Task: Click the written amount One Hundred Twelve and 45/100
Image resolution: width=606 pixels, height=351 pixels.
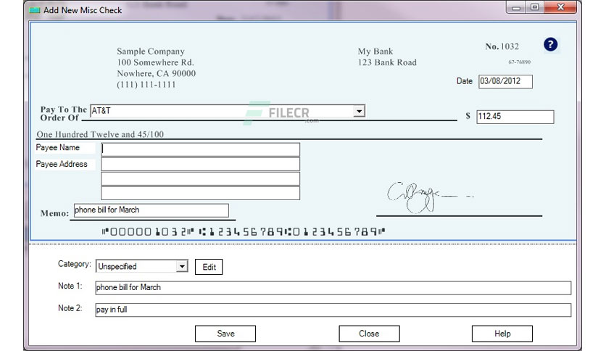Action: click(x=100, y=134)
